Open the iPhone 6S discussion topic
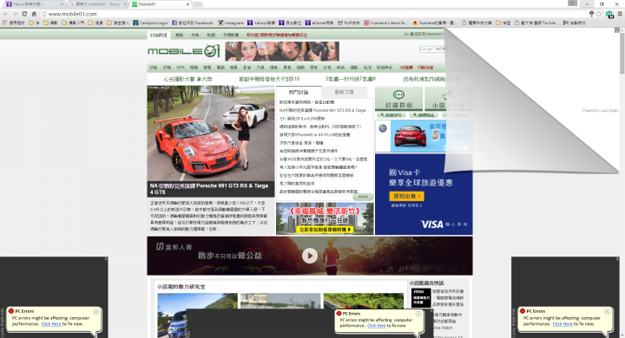This screenshot has height=338, width=625. 314,135
